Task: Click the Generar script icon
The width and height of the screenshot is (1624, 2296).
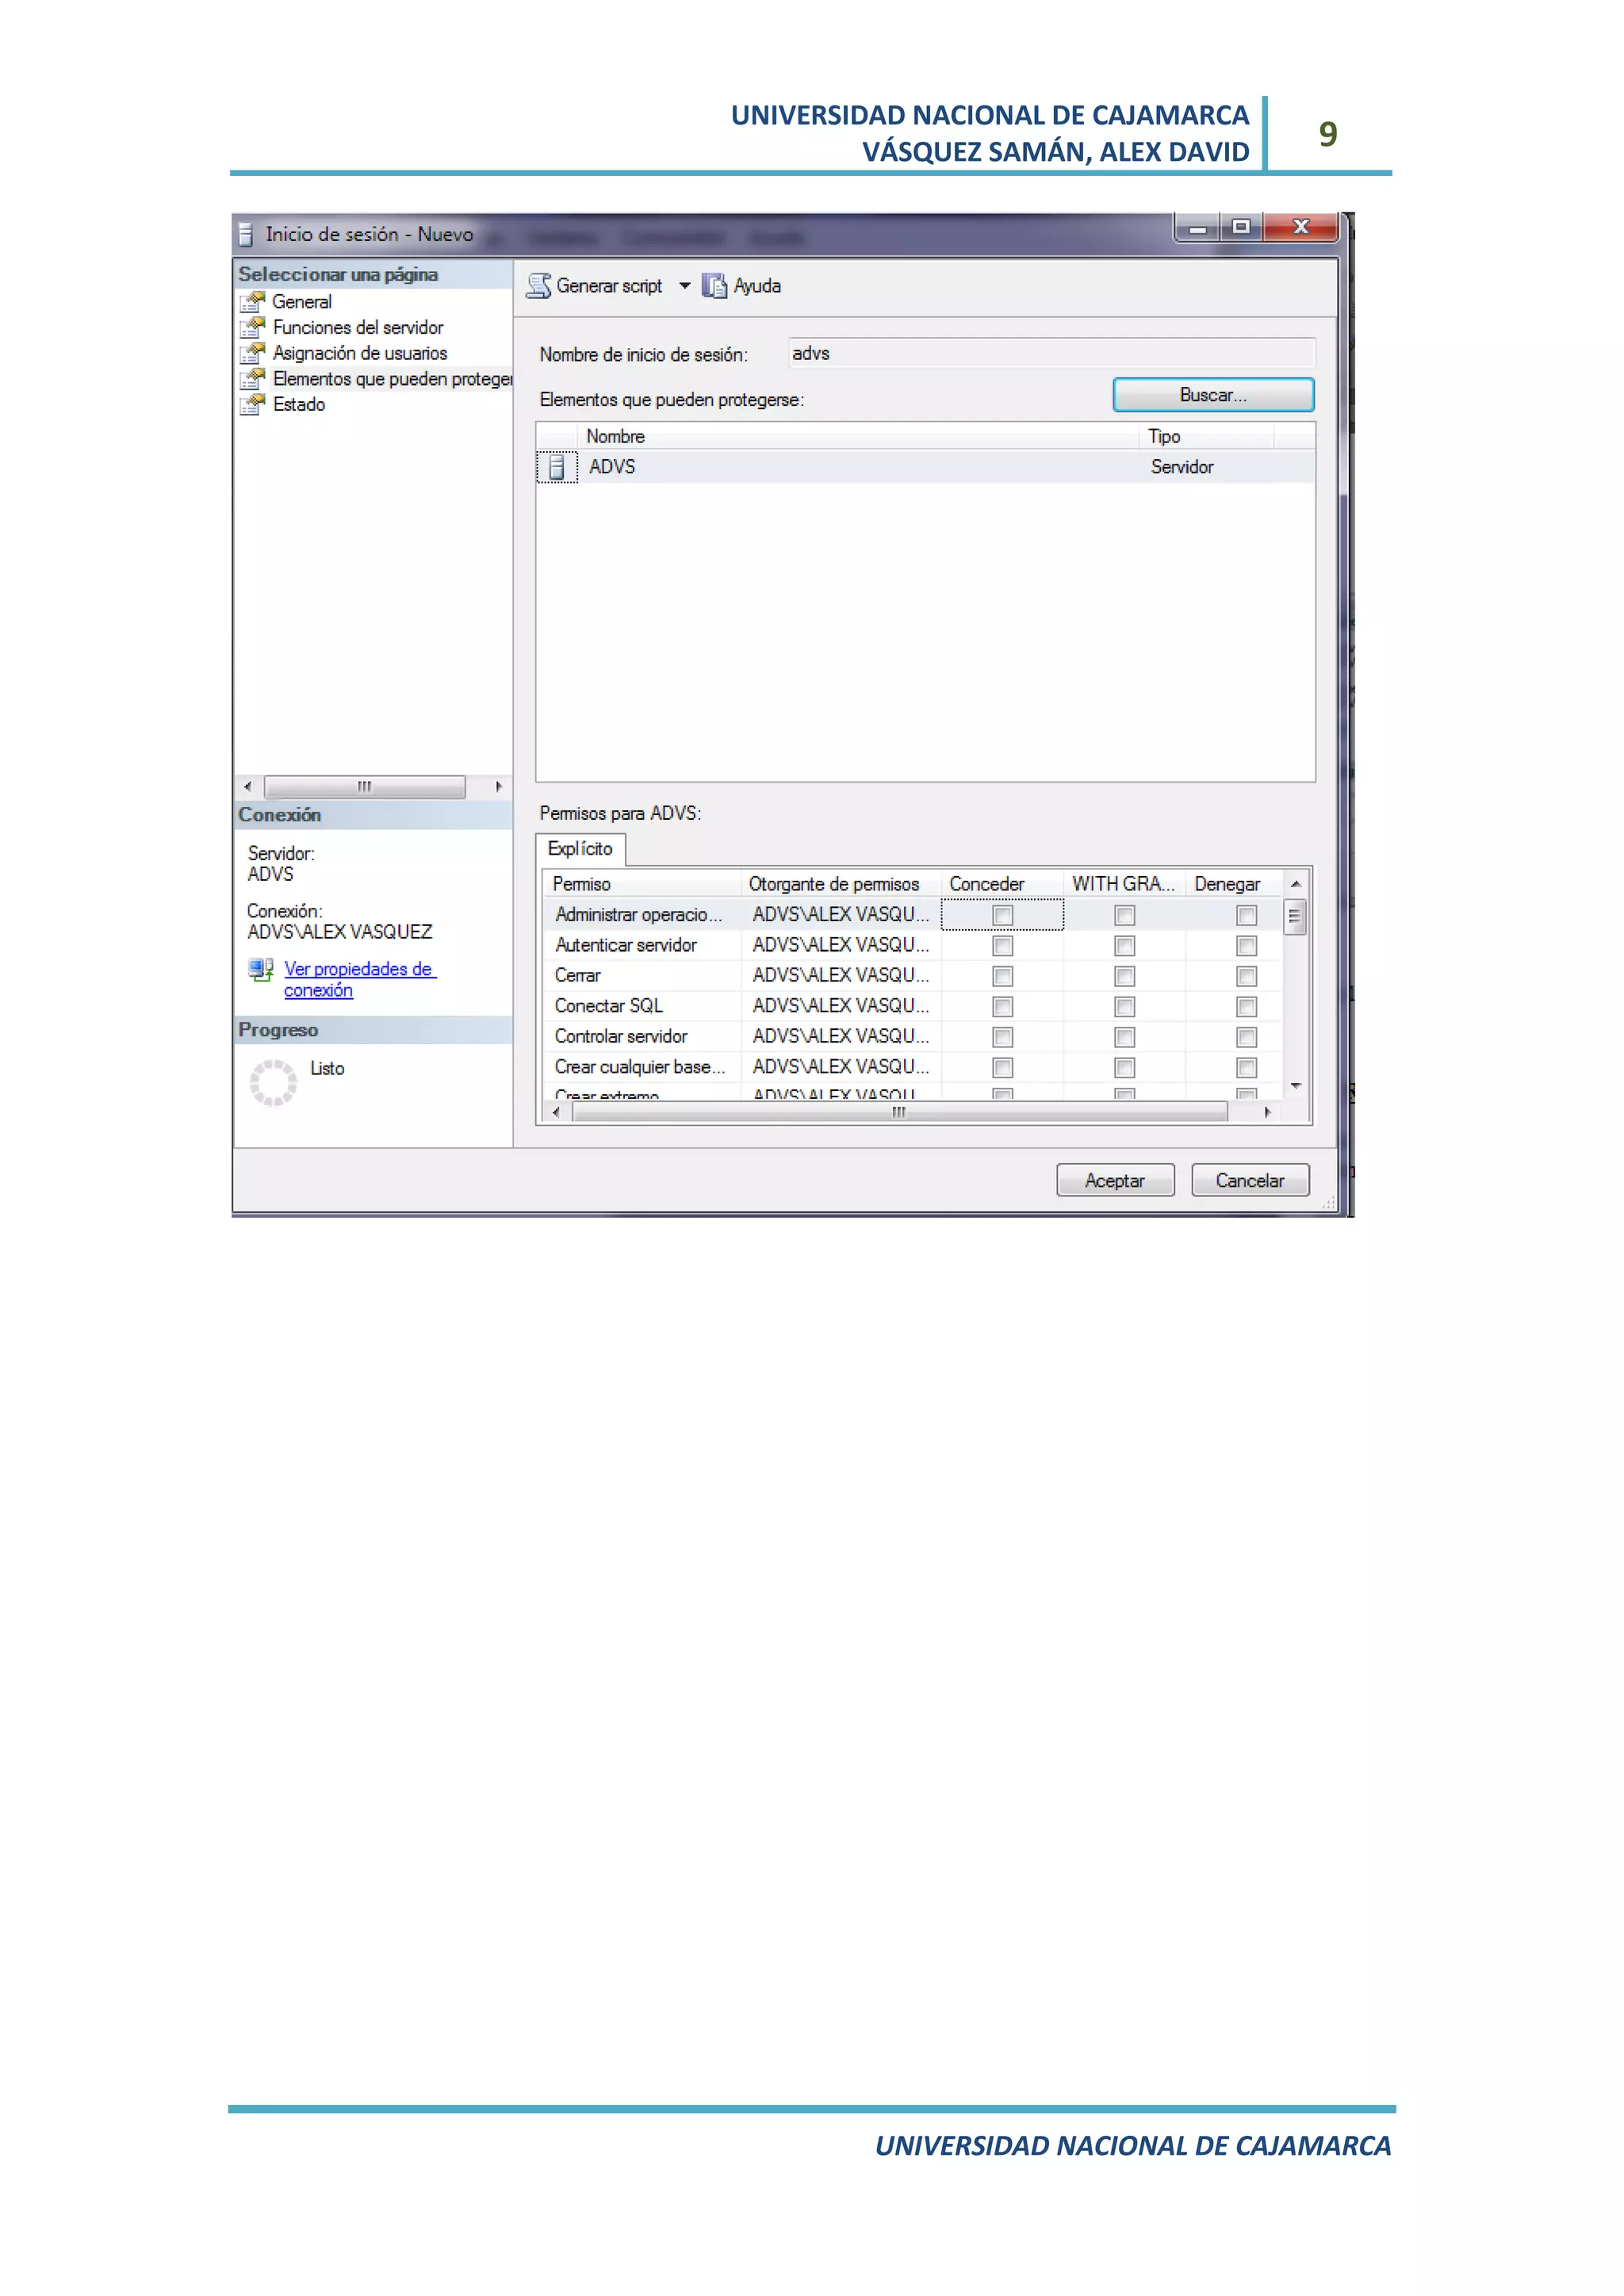Action: click(539, 286)
